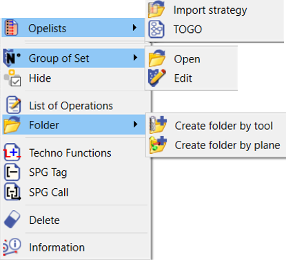Click the SPG Call icon
This screenshot has width=286, height=261.
(12, 192)
